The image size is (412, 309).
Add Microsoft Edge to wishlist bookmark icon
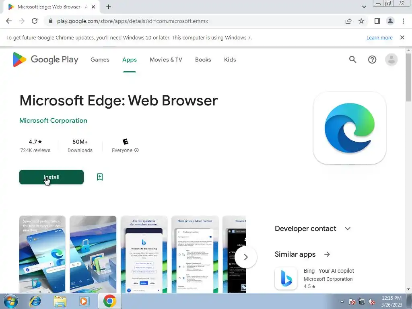[x=100, y=177]
